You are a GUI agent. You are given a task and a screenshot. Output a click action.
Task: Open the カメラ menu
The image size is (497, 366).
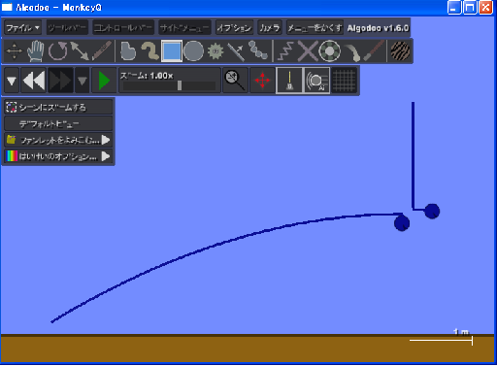(x=270, y=28)
